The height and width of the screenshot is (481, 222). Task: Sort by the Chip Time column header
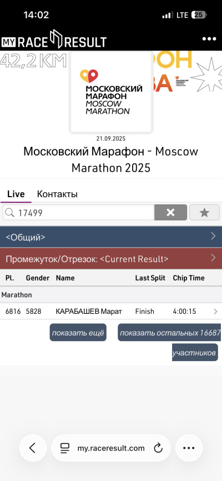pos(189,278)
